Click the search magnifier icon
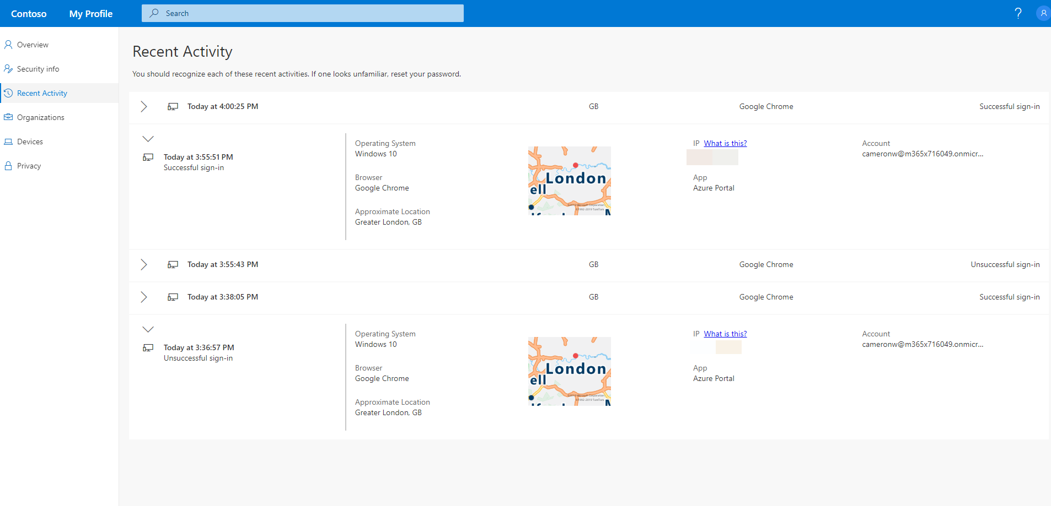Screen dimensions: 1051x506 pos(154,13)
